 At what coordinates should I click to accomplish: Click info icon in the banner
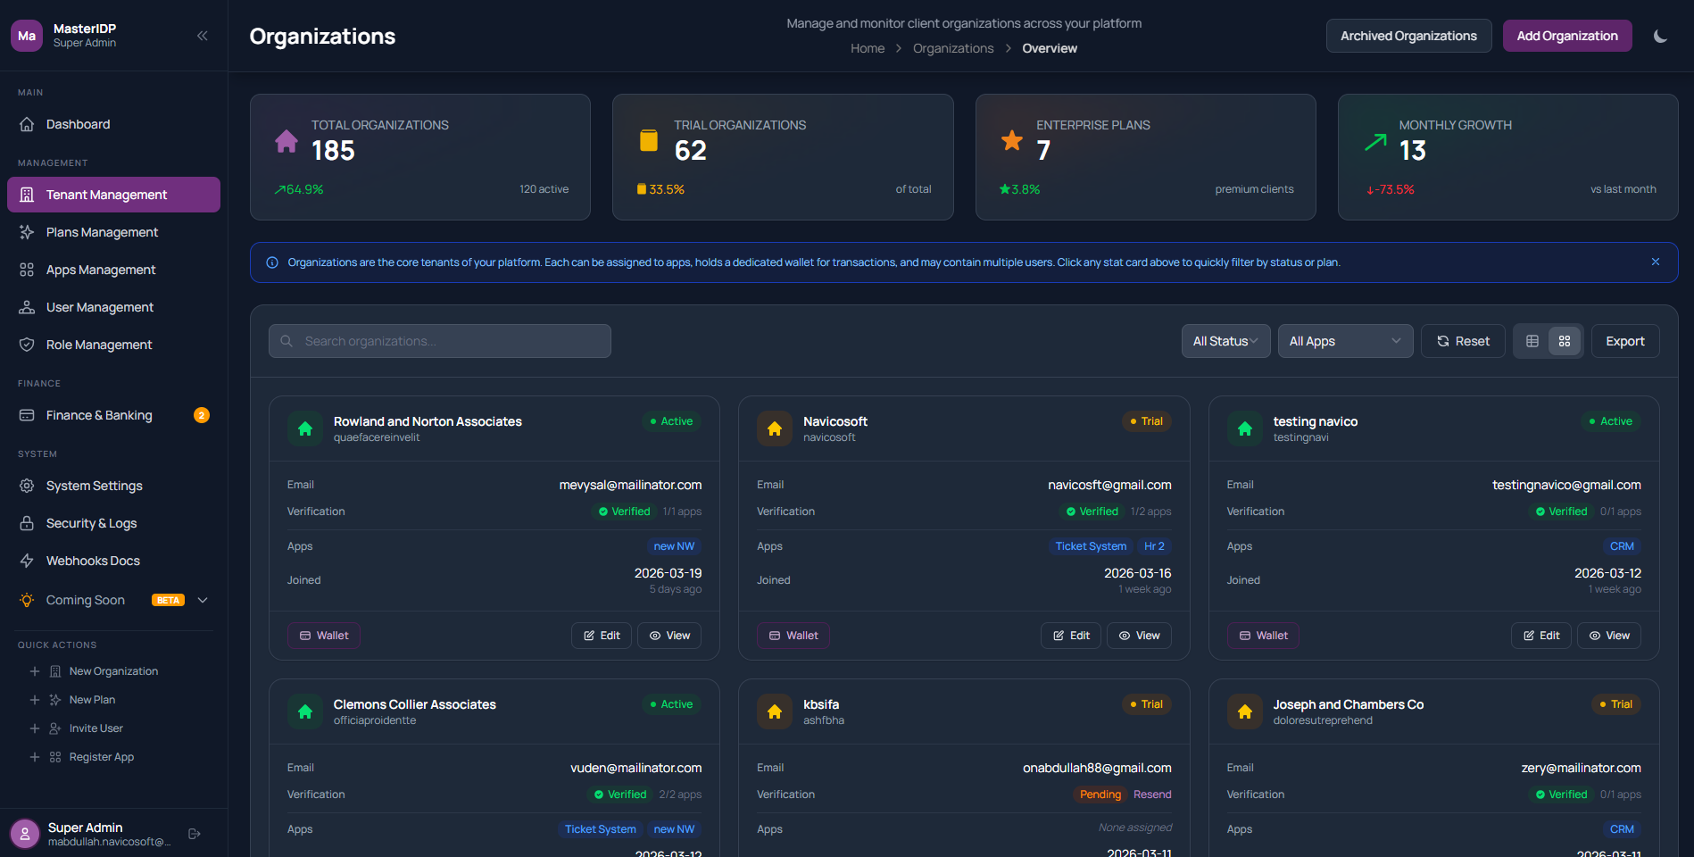[x=272, y=262]
